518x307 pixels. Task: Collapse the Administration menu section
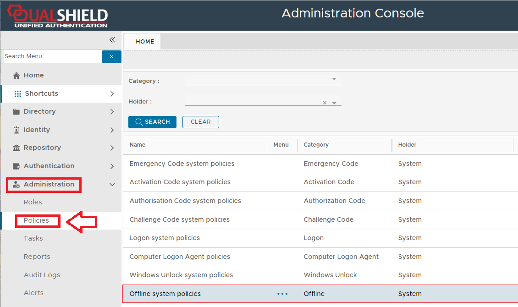[112, 184]
